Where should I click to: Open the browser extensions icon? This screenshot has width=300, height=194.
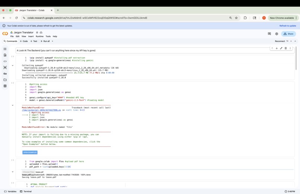tap(245, 18)
